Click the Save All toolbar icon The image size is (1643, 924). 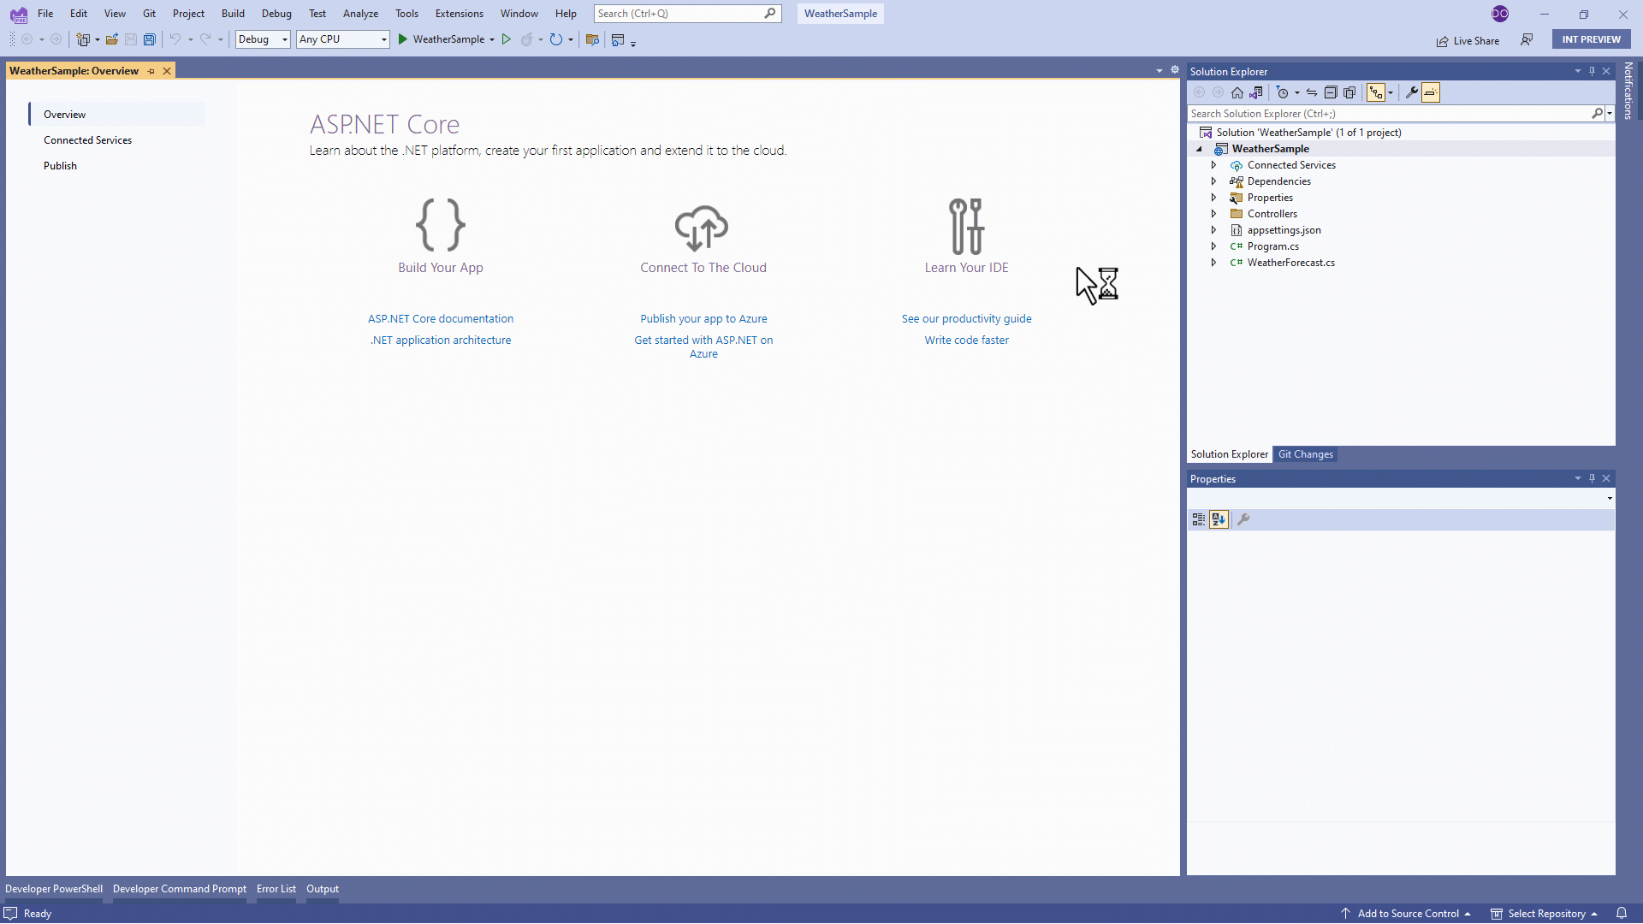[150, 39]
